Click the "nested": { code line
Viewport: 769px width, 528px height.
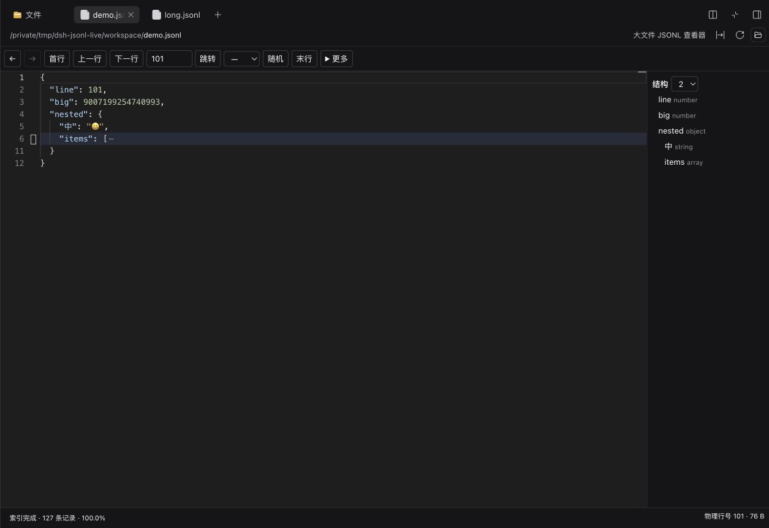point(76,114)
